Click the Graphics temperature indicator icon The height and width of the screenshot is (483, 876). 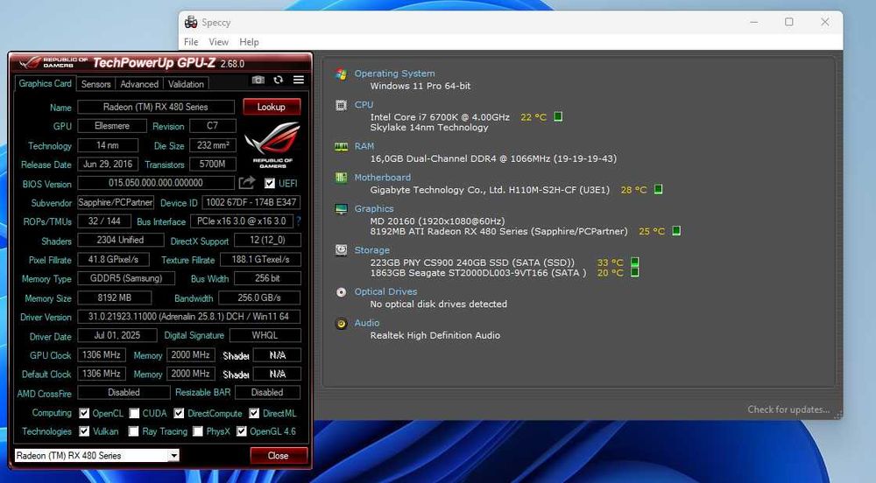pyautogui.click(x=676, y=231)
